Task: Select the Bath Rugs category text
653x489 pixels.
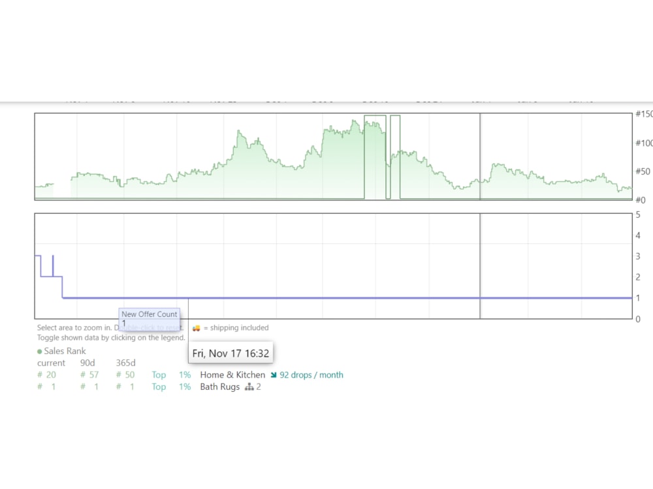Action: [220, 387]
